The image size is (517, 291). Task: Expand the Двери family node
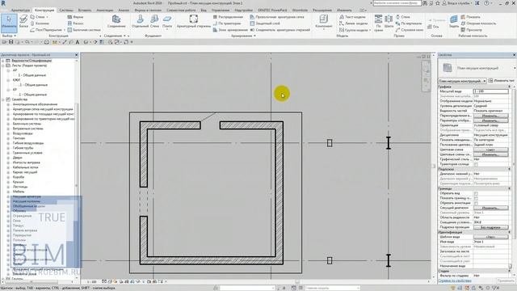coord(8,158)
